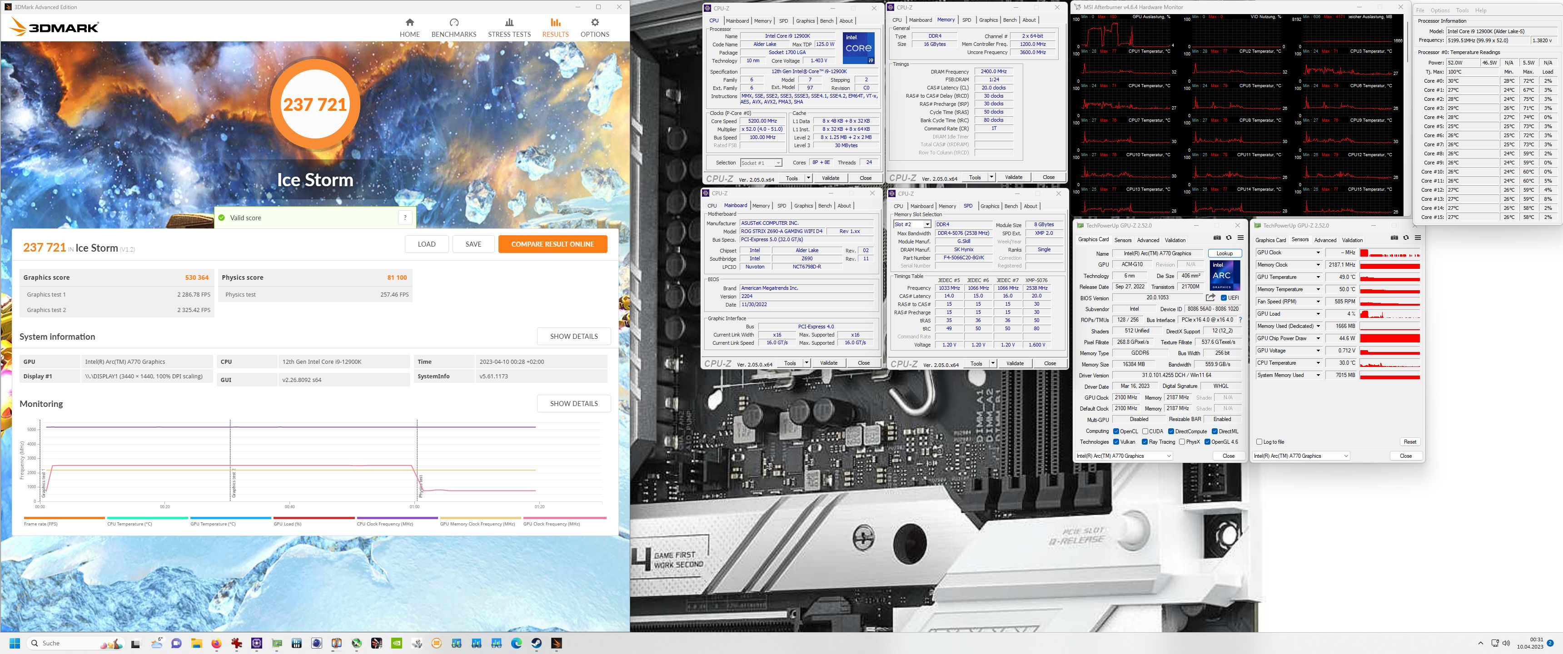The height and width of the screenshot is (654, 1563).
Task: Switch to 3DMark RESULTS tab
Action: (x=555, y=28)
